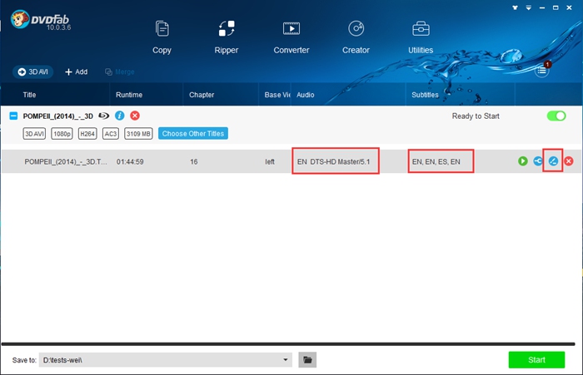Image resolution: width=583 pixels, height=375 pixels.
Task: Browse output folder with folder icon
Action: point(307,360)
